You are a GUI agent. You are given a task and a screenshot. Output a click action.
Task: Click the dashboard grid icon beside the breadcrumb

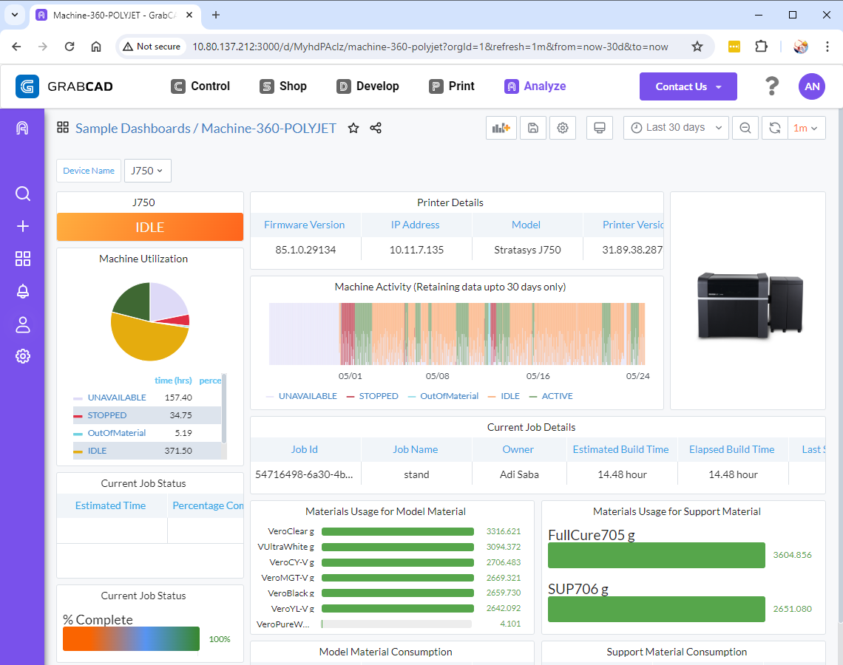63,127
